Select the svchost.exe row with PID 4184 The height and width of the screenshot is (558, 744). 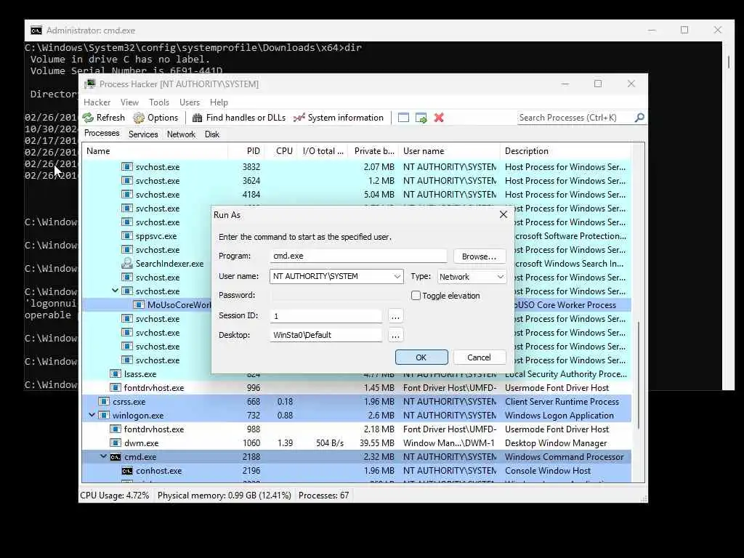(357, 195)
